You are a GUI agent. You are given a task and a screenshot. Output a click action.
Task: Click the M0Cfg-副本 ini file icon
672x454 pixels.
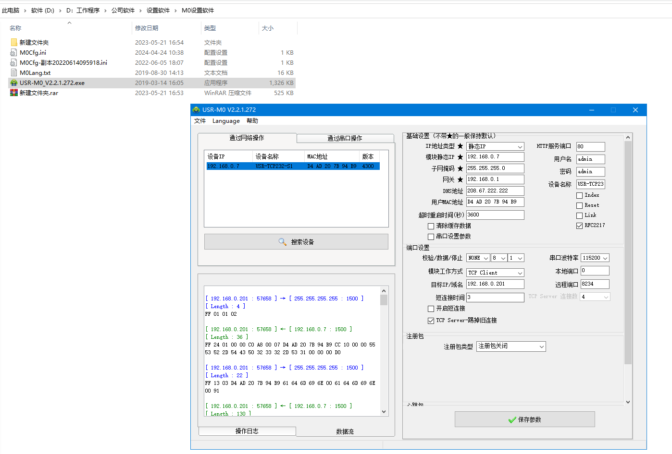pos(14,63)
